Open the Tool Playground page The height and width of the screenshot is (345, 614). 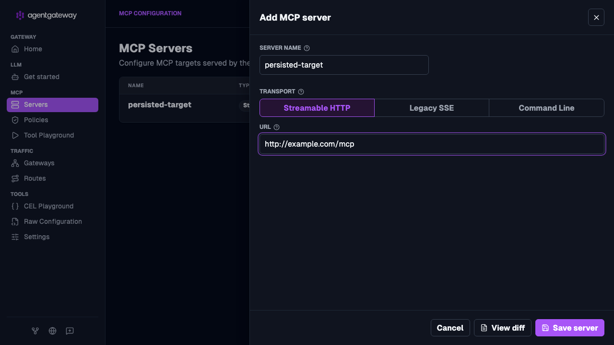click(x=52, y=135)
